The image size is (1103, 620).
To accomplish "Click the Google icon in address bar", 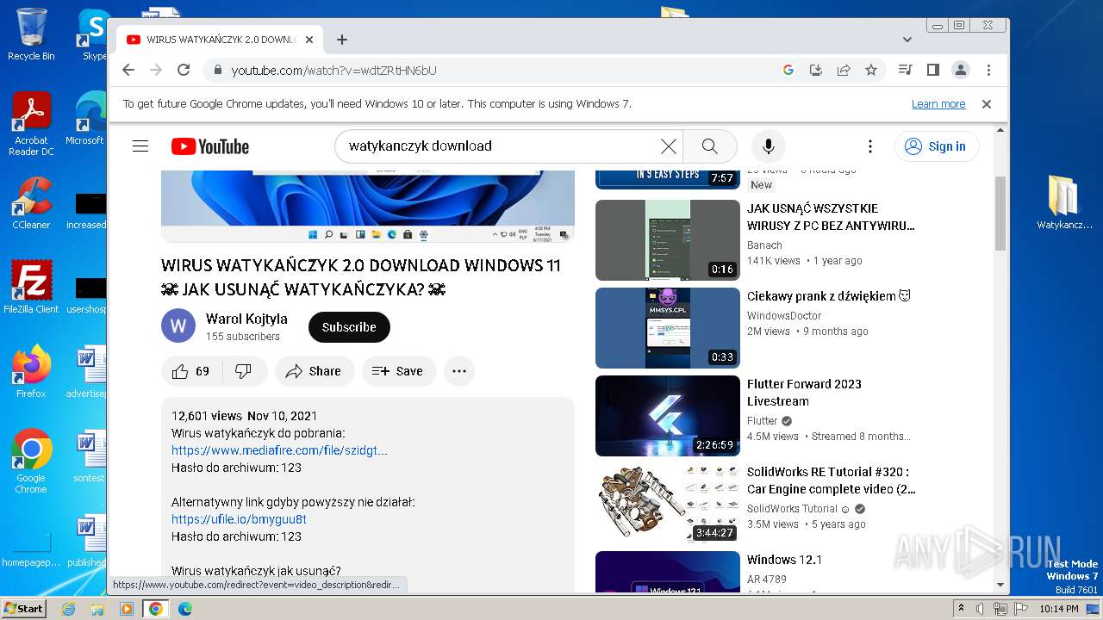I will [788, 70].
